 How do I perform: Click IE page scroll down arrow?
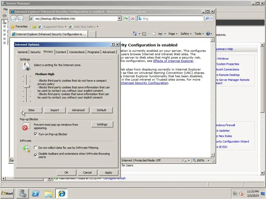[x=212, y=155]
